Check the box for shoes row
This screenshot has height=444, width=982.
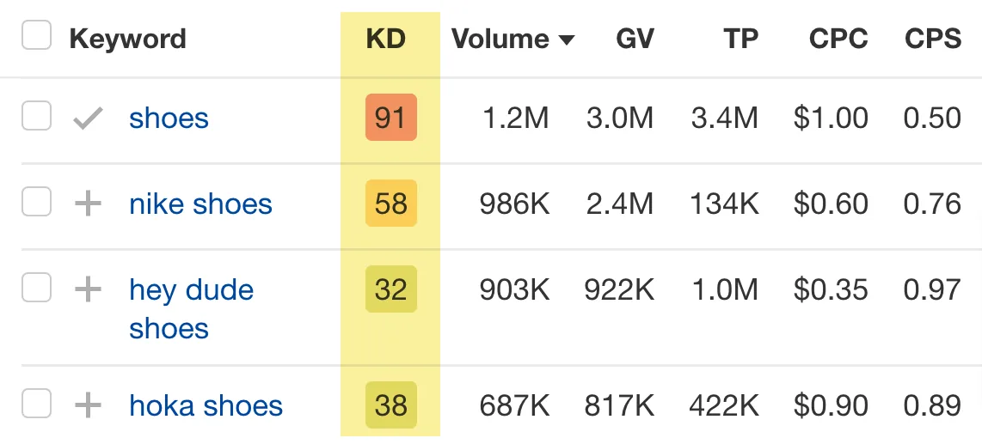point(36,116)
